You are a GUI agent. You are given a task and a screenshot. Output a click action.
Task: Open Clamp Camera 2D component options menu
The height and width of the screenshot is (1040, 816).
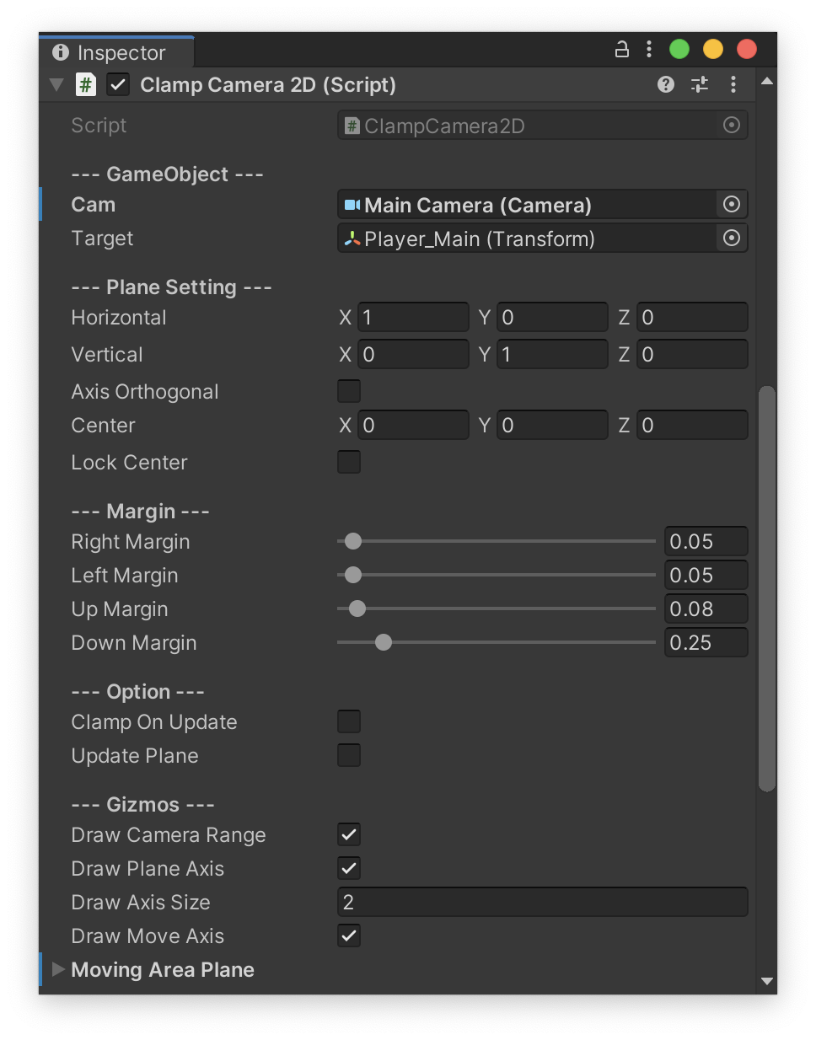[x=733, y=84]
